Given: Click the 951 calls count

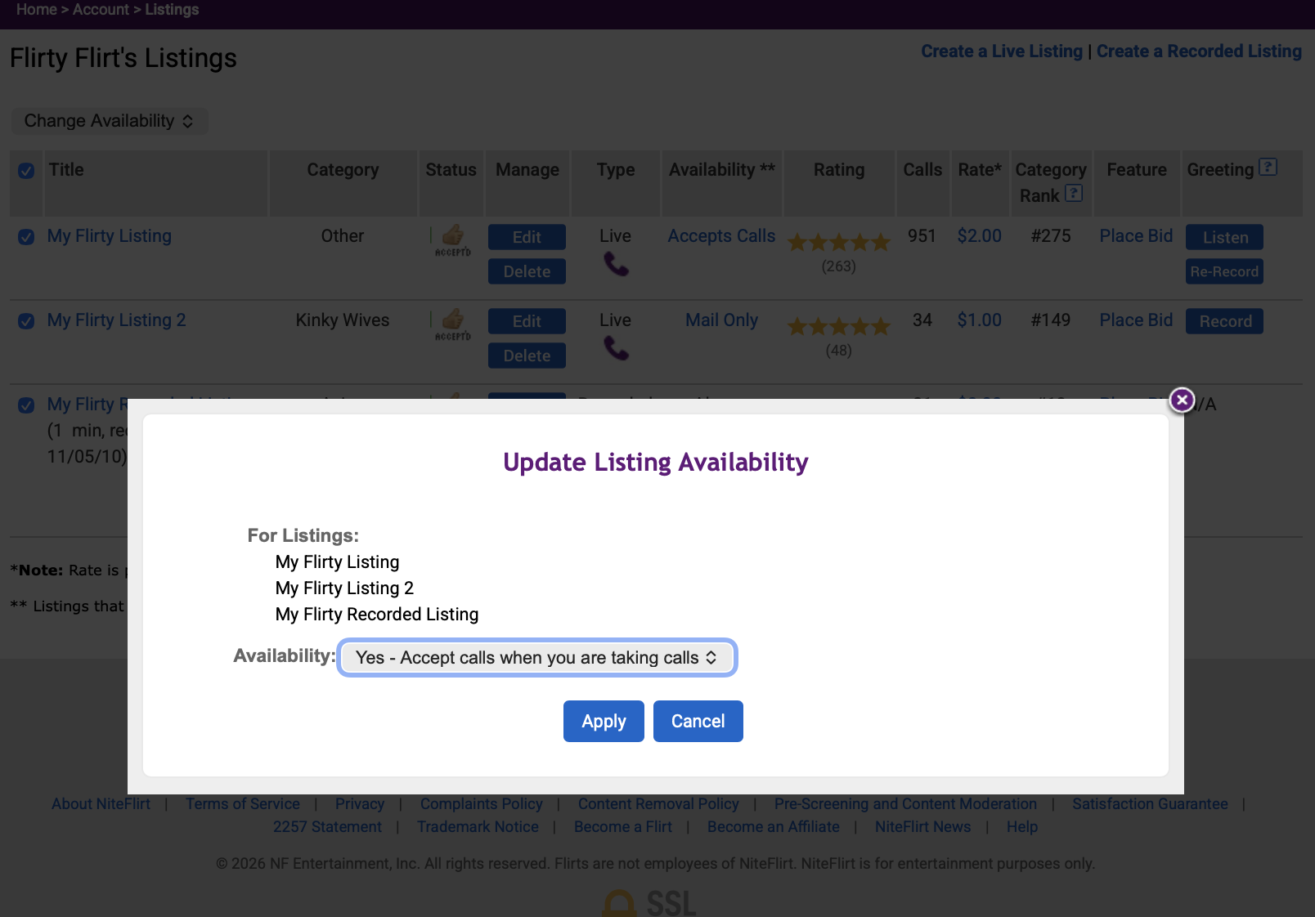Looking at the screenshot, I should (922, 236).
